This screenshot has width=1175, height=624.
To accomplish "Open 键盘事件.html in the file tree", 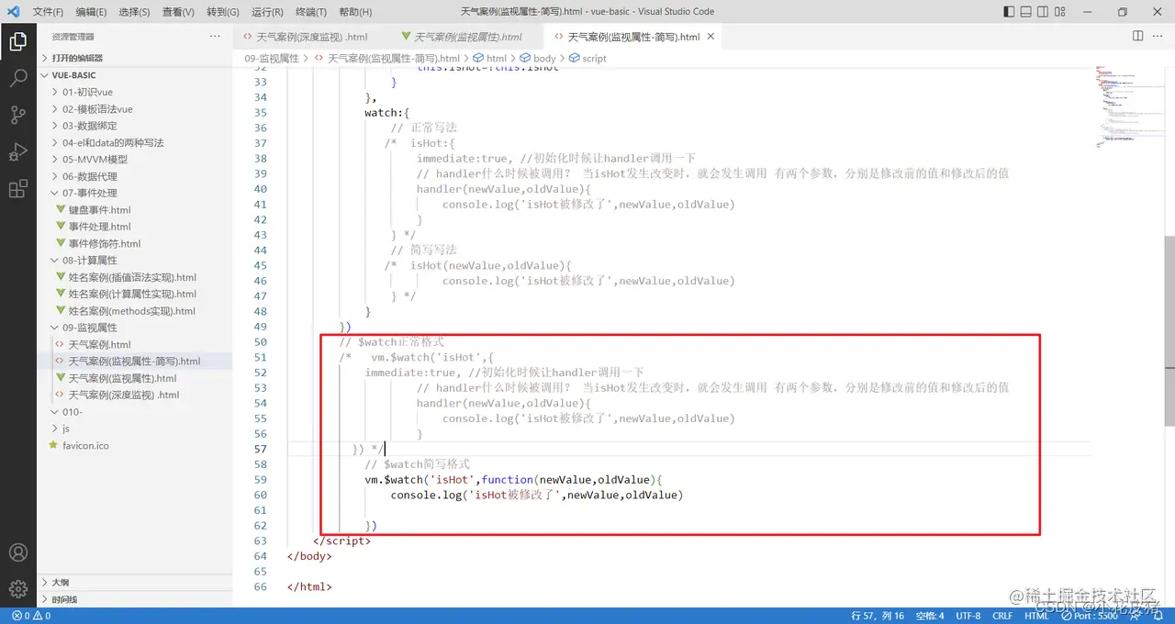I will [x=100, y=210].
